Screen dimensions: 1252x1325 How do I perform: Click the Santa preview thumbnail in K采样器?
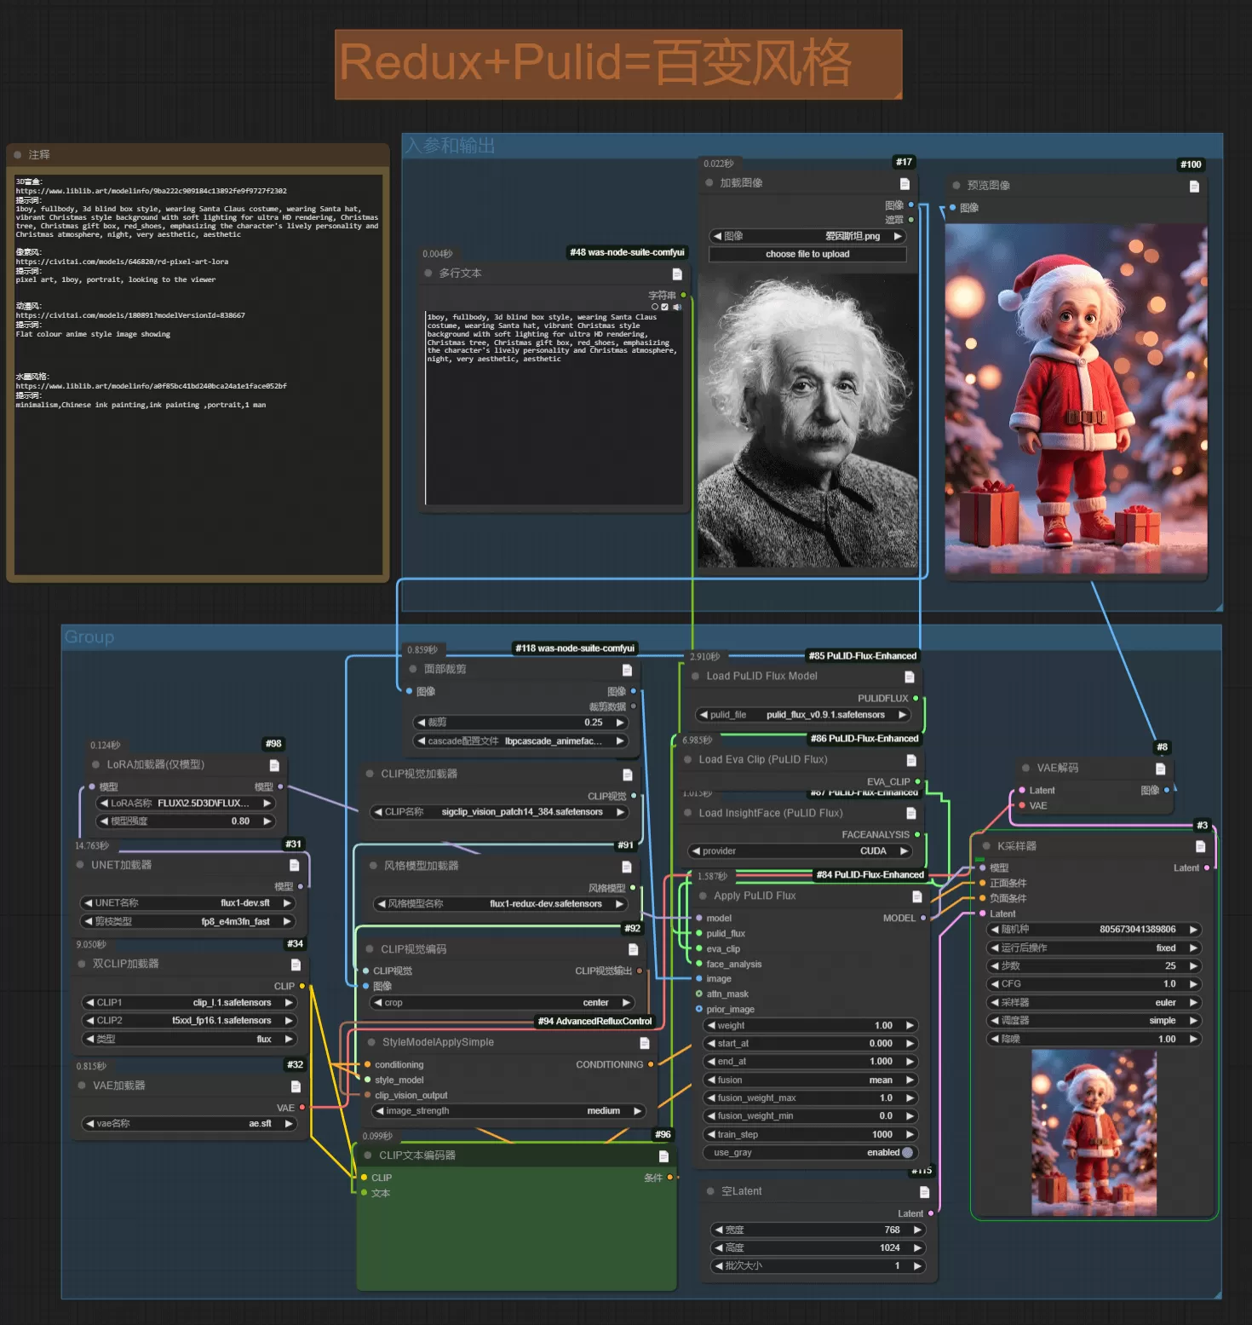tap(1094, 1132)
